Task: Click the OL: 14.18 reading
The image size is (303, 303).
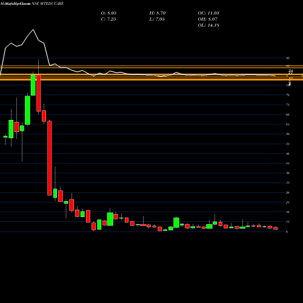Action: pos(208,25)
